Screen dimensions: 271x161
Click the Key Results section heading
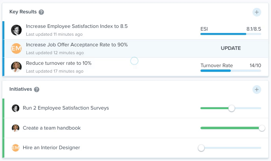(x=23, y=12)
